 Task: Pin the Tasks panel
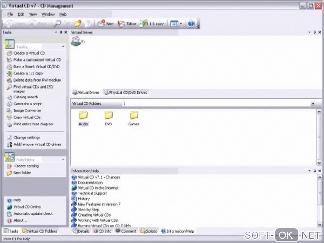tap(61, 32)
